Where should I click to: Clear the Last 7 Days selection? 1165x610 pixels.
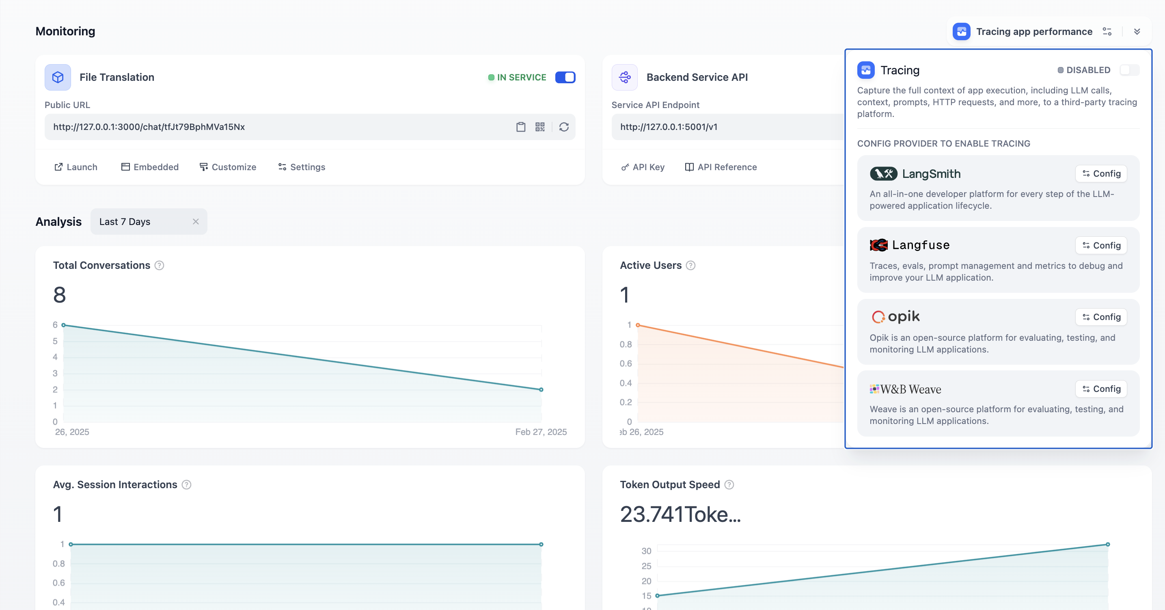click(x=195, y=222)
